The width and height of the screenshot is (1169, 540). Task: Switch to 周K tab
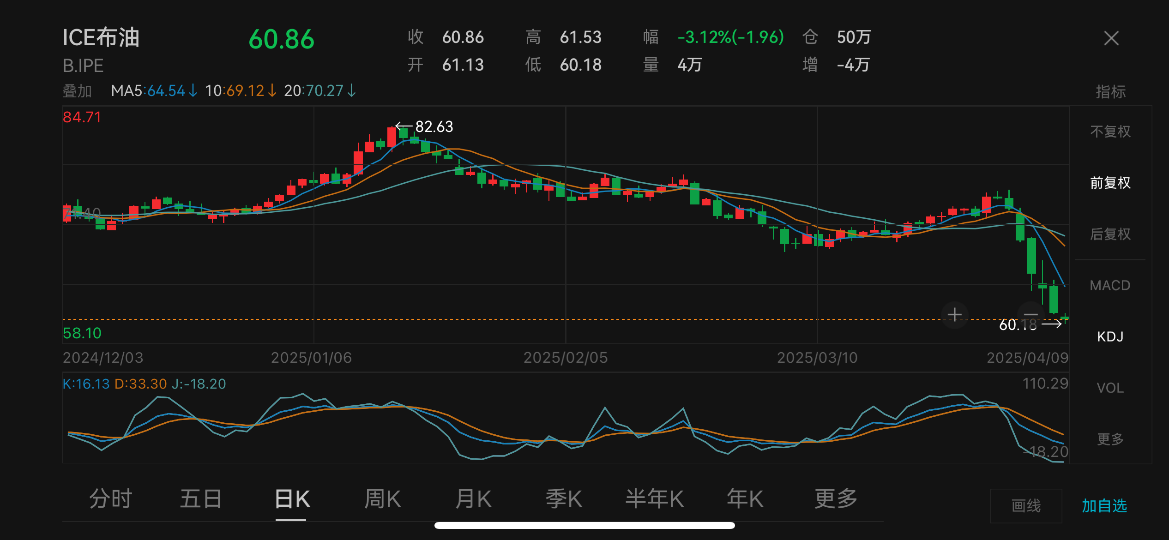click(x=382, y=499)
